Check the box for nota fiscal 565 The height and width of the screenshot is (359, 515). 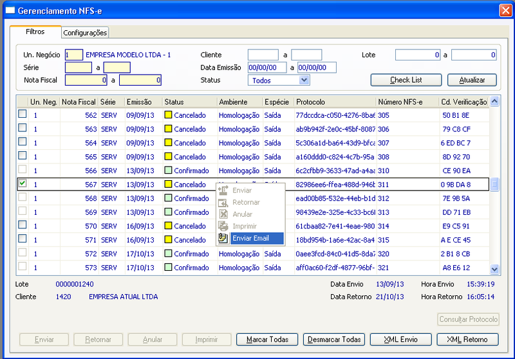point(23,155)
